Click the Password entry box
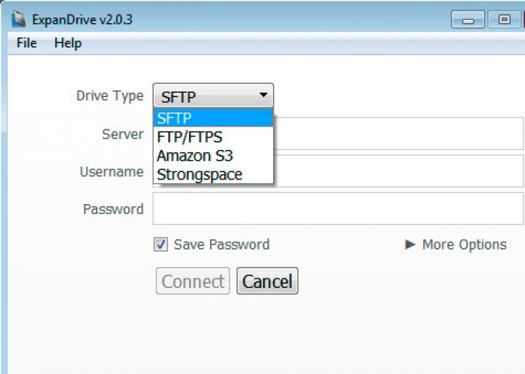Viewport: 525px width, 374px height. pyautogui.click(x=337, y=209)
